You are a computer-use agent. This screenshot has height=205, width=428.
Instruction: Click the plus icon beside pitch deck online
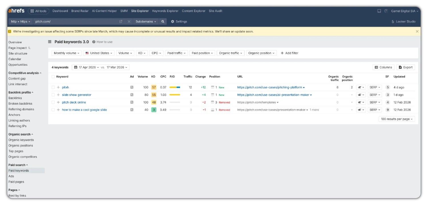[x=58, y=102]
